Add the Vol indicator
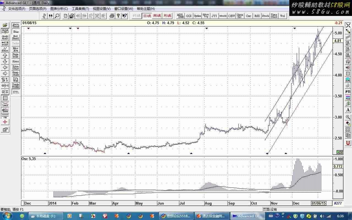Viewport: 352px width, 220px height. [283, 16]
